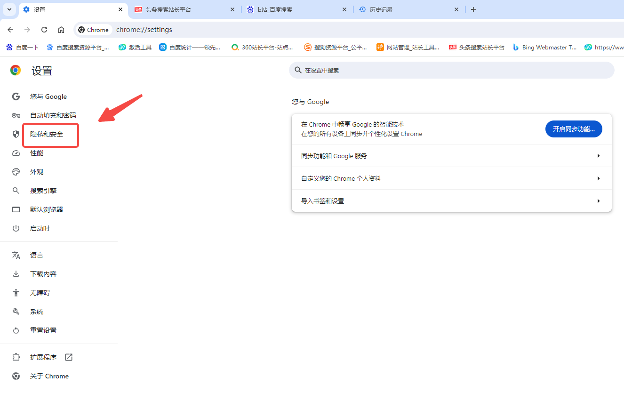Click the Chrome site info chip
This screenshot has width=624, height=393.
tap(94, 30)
